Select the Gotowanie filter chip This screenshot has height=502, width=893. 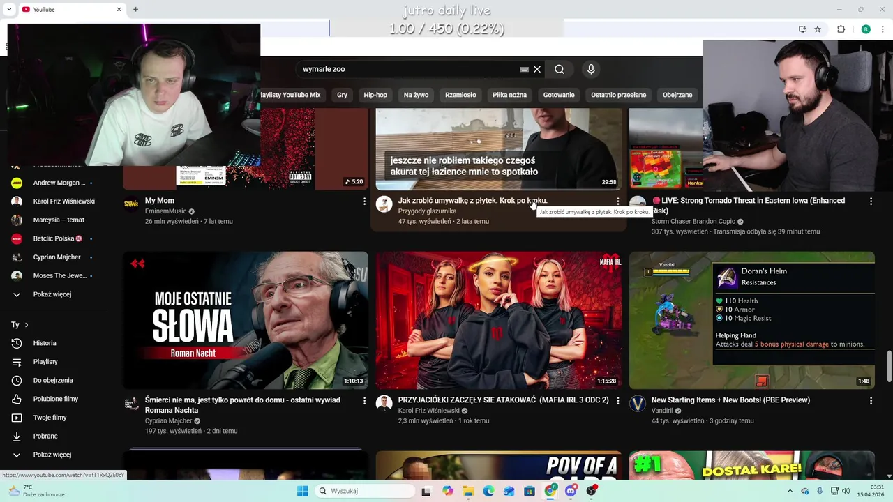[x=559, y=95]
